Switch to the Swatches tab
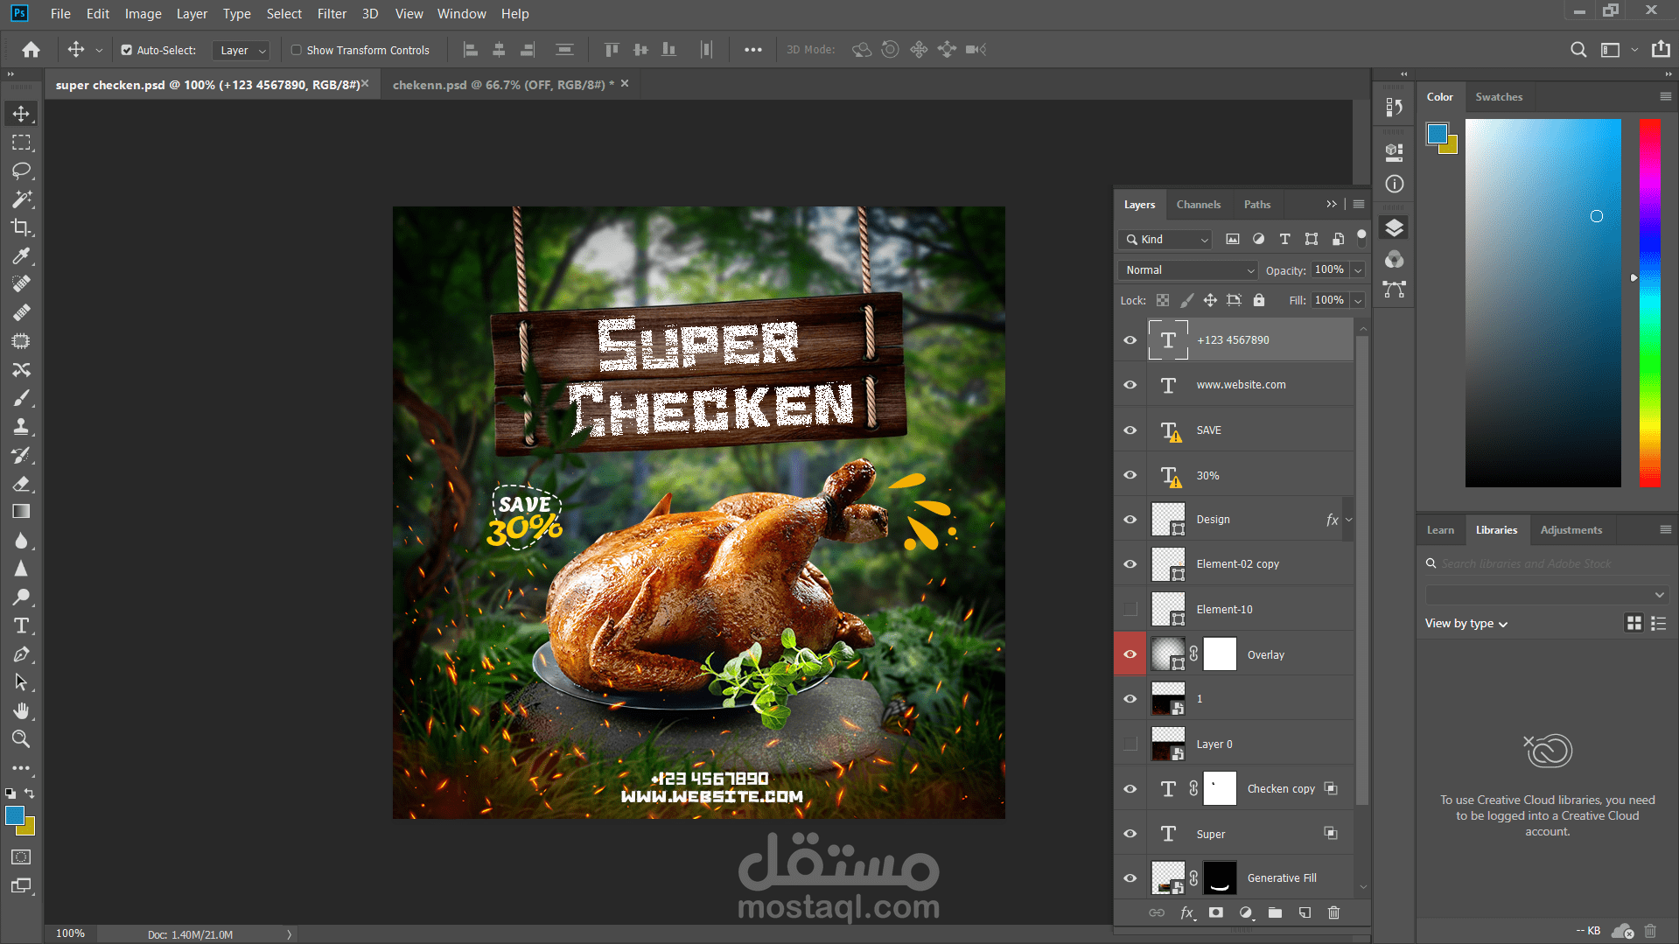The height and width of the screenshot is (944, 1679). coord(1499,97)
